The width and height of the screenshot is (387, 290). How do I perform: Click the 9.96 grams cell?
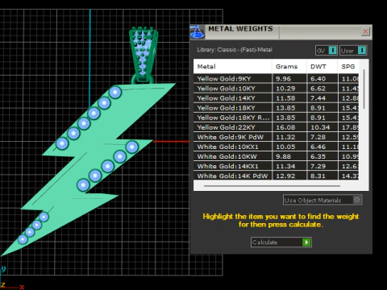(289, 79)
